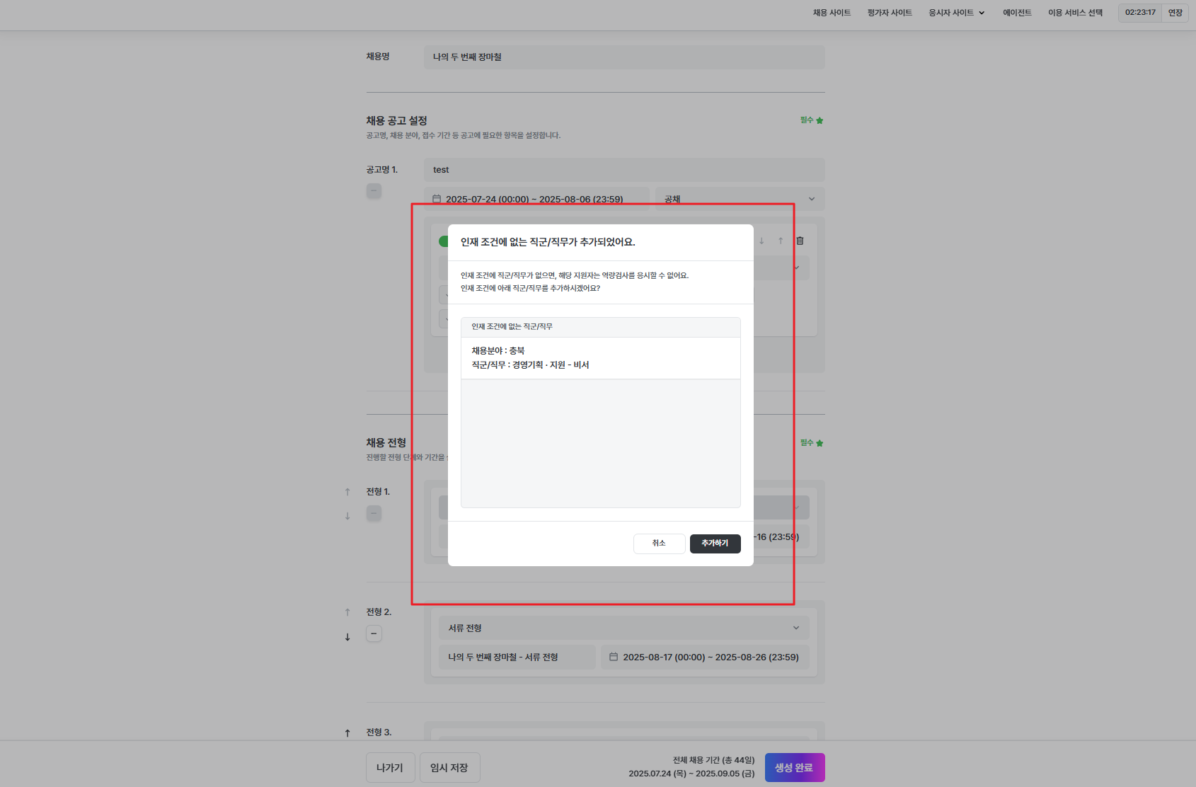Remove 전형 1 using the minus button
Image resolution: width=1196 pixels, height=787 pixels.
coord(374,513)
